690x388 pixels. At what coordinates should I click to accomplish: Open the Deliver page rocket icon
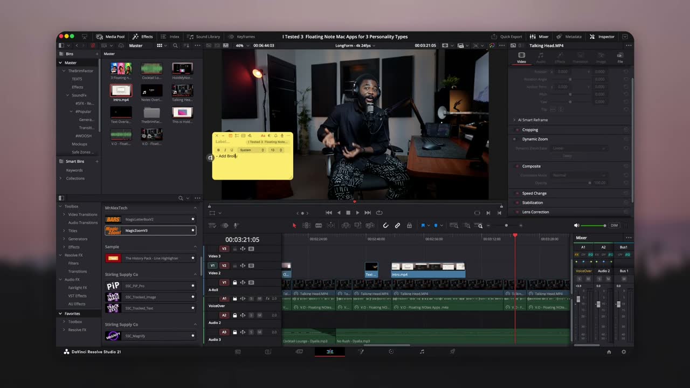[453, 351]
